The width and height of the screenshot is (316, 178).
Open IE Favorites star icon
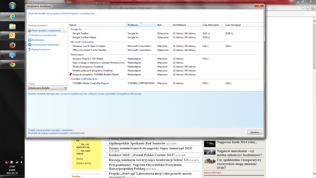[308, 7]
